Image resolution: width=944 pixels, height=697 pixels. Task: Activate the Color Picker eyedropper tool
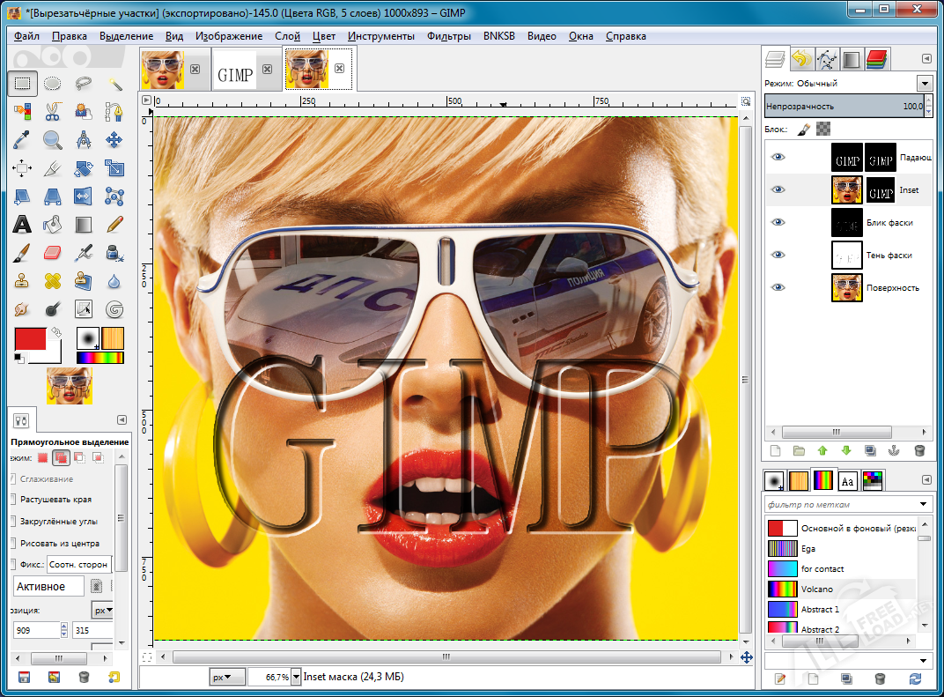pos(21,140)
